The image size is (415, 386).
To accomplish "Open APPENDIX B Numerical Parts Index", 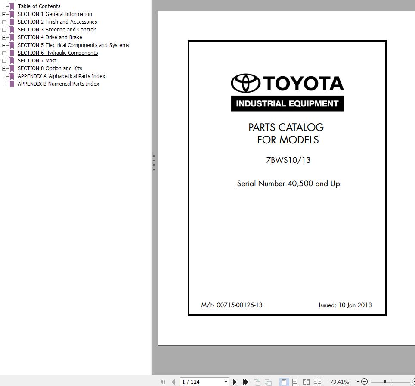I will (58, 84).
